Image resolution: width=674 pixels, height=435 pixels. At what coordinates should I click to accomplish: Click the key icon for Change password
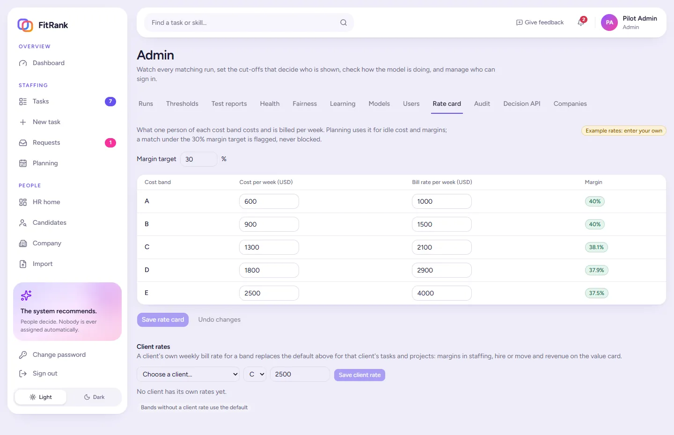pos(23,355)
